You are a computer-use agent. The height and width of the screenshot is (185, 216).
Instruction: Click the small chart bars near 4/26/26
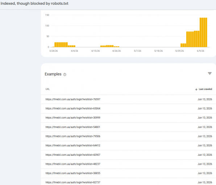(x=117, y=47)
